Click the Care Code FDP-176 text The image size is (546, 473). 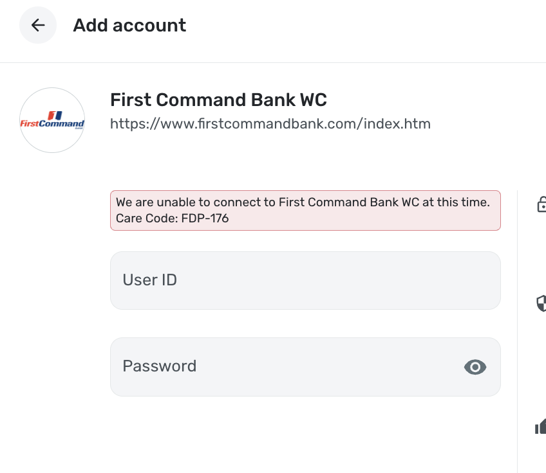point(172,219)
